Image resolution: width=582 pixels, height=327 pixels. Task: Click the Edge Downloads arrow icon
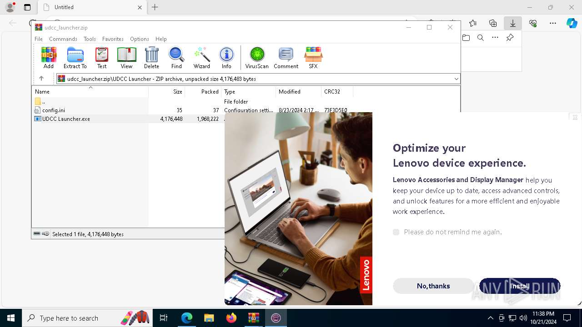513,23
